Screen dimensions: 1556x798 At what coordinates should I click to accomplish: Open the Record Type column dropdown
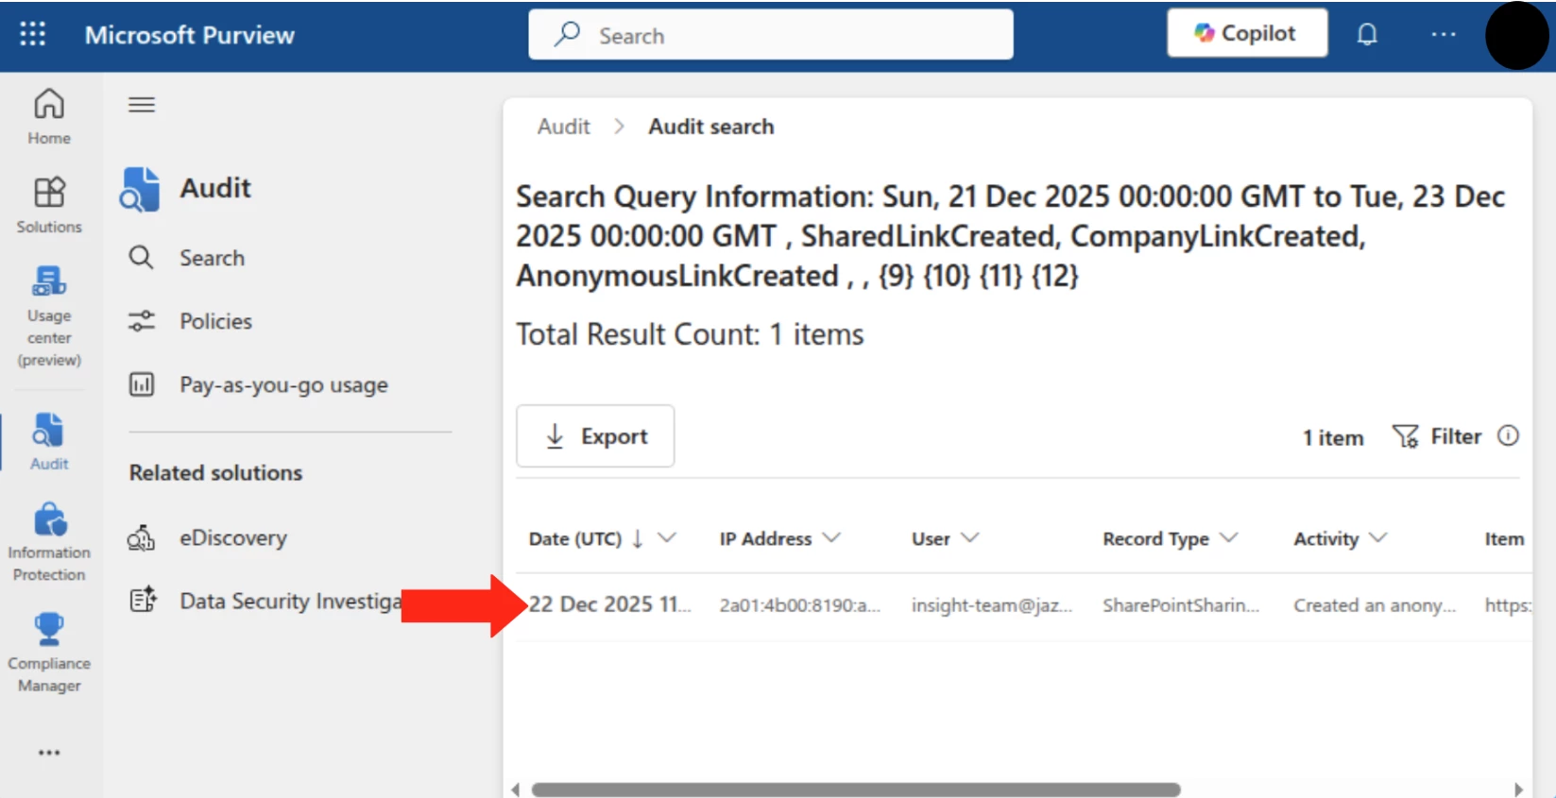click(x=1228, y=537)
